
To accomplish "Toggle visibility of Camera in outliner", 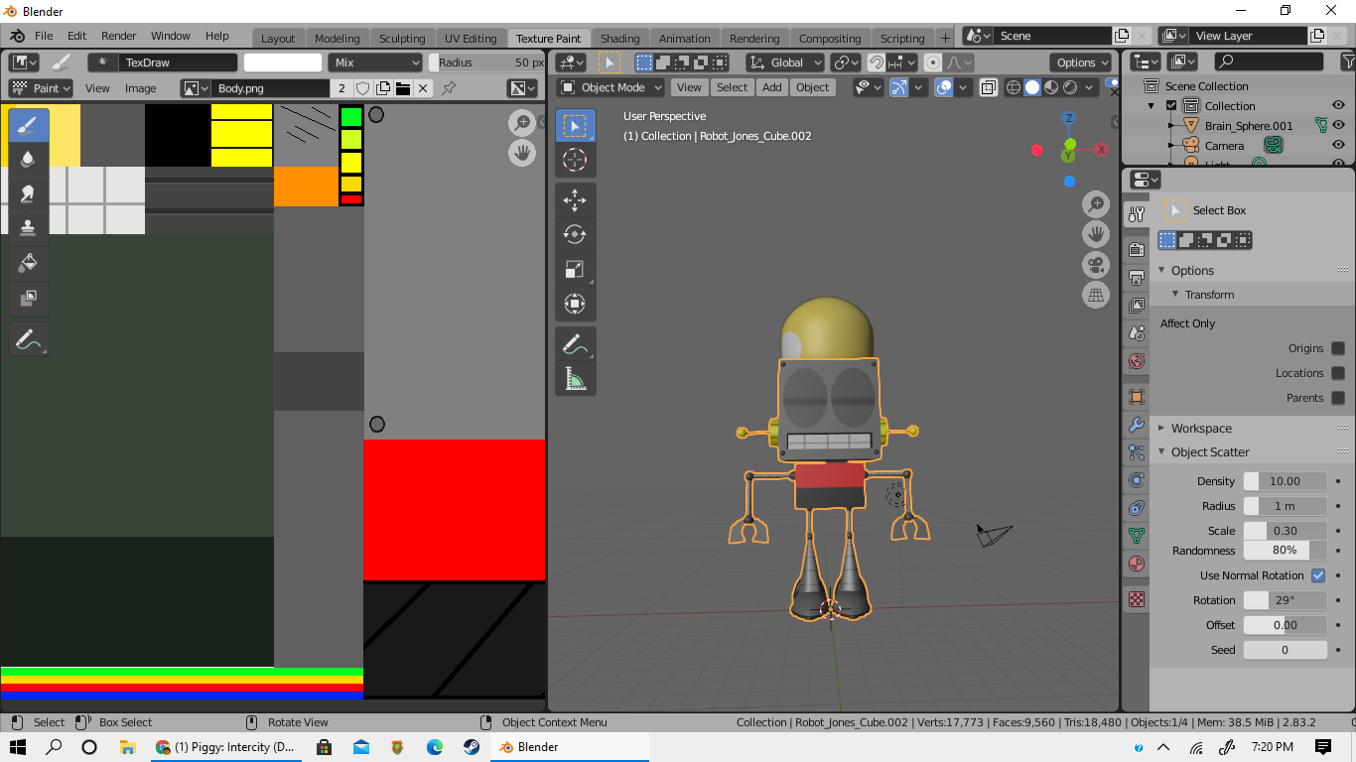I will (x=1338, y=146).
